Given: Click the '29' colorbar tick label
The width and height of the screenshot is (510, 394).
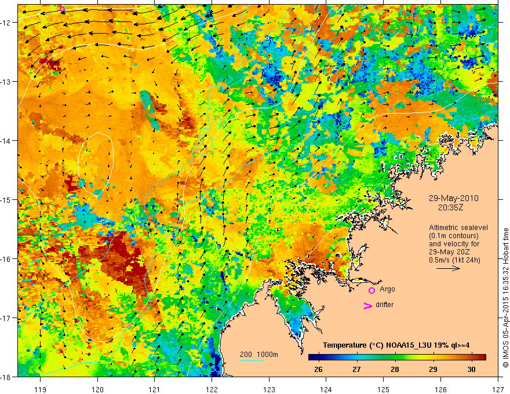Looking at the screenshot, I should coord(433,369).
